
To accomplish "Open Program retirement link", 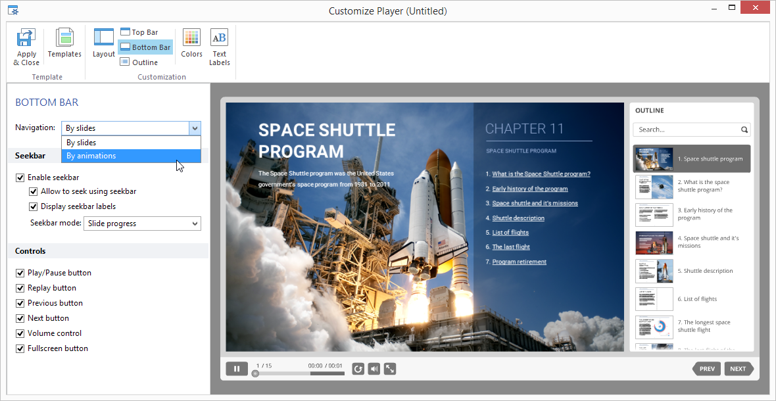I will (519, 262).
